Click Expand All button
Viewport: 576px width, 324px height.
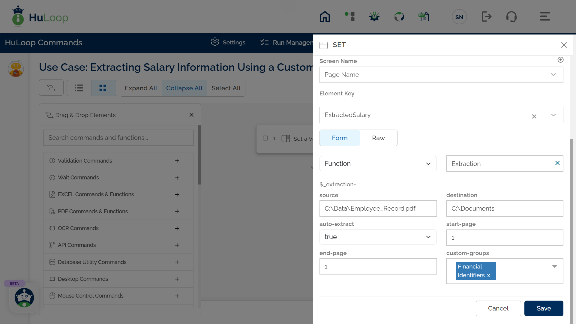141,88
